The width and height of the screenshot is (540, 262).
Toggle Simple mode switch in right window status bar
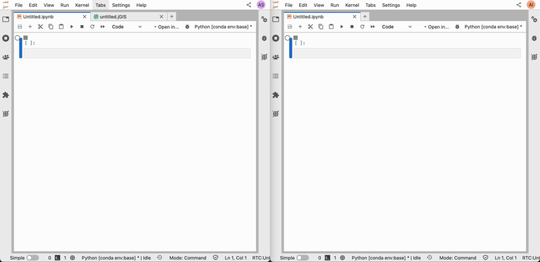point(302,257)
